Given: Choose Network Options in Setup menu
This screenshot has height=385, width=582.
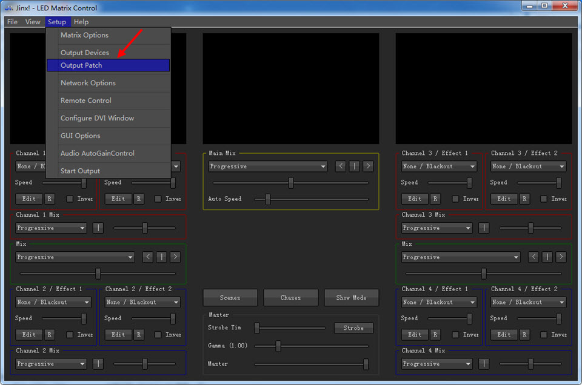Looking at the screenshot, I should [x=109, y=83].
